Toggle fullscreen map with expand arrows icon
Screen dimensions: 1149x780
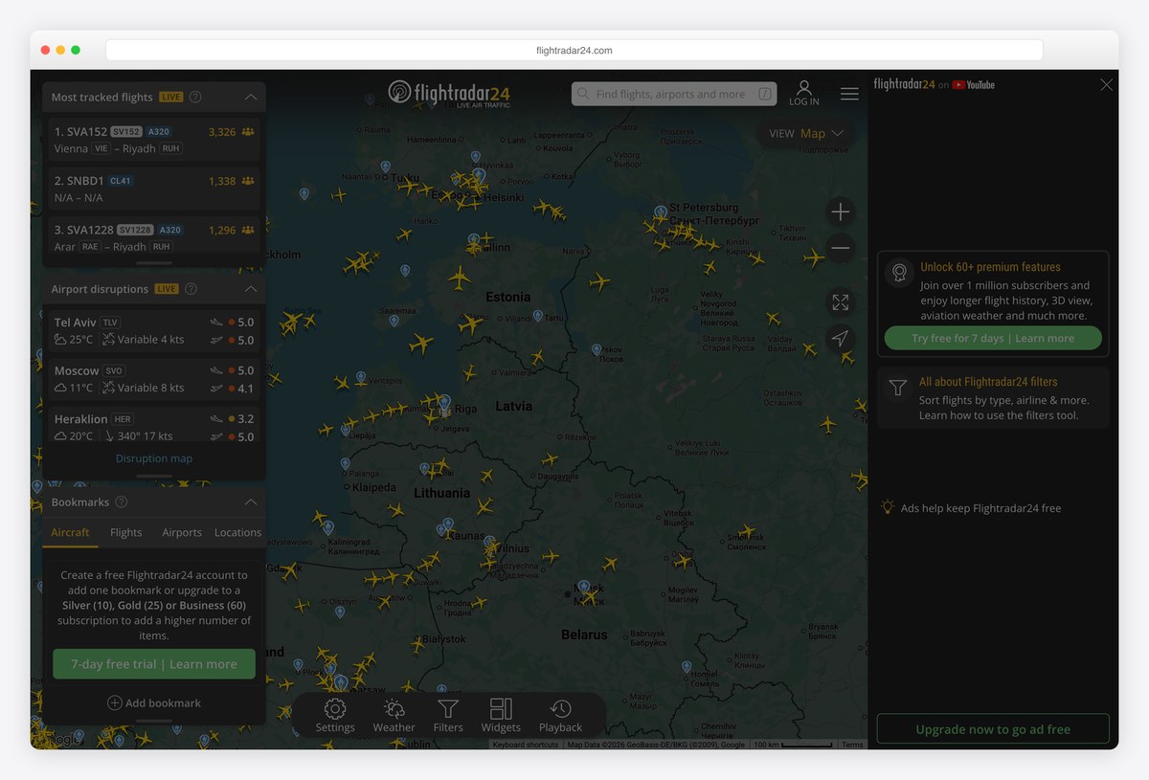coord(841,302)
